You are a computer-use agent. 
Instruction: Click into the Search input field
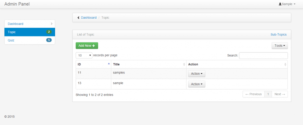pyautogui.click(x=263, y=55)
